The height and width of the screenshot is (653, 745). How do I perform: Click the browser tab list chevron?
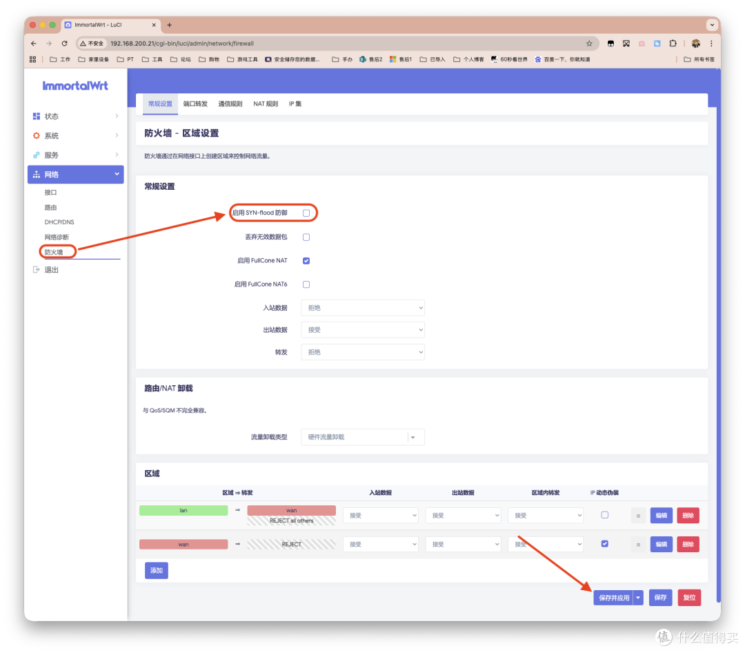coord(712,25)
